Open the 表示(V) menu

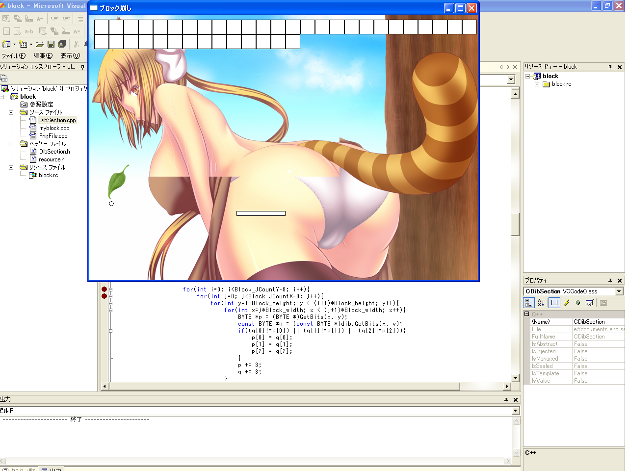[x=70, y=56]
